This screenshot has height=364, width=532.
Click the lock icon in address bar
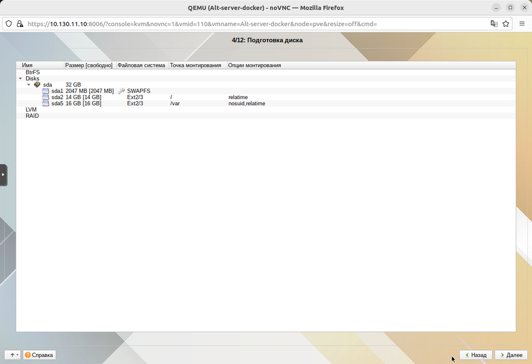coord(20,24)
